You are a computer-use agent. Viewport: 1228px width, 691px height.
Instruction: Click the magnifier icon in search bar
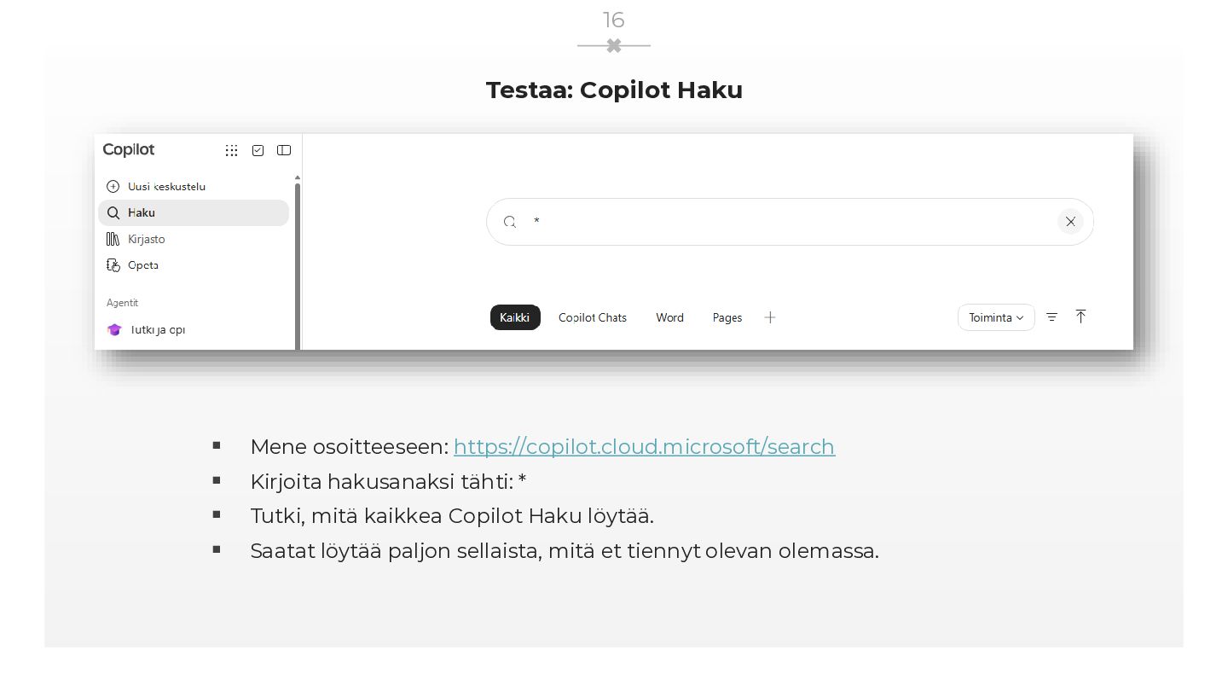(x=510, y=222)
